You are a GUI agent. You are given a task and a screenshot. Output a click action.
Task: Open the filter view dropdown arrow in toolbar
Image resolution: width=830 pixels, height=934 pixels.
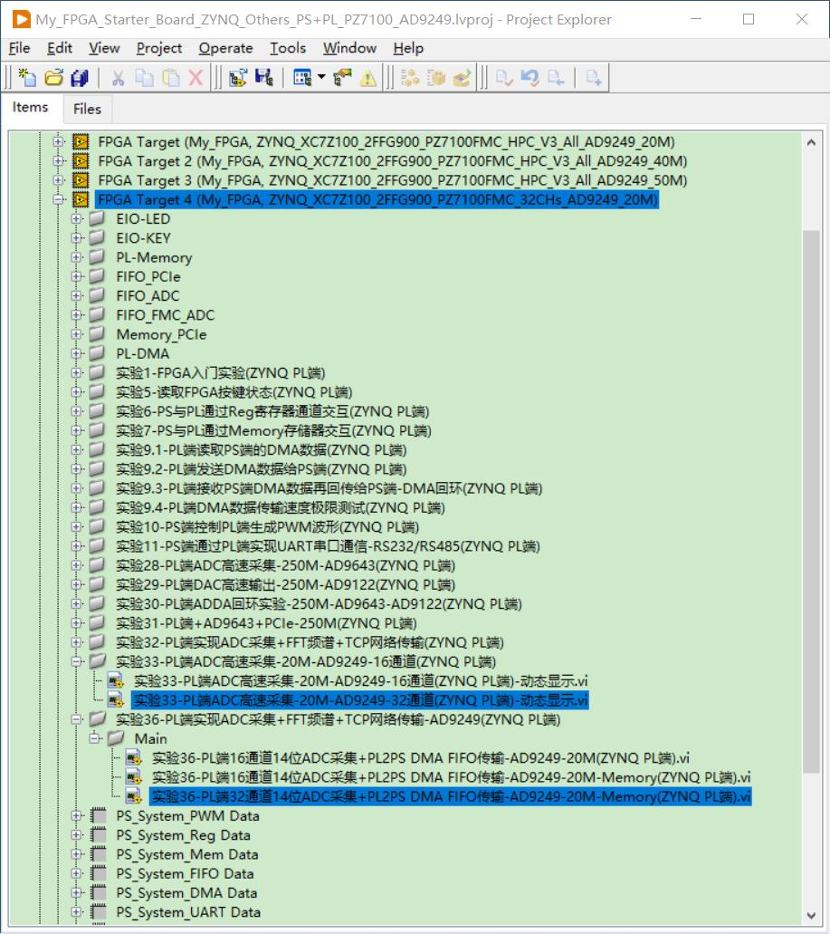pyautogui.click(x=322, y=77)
